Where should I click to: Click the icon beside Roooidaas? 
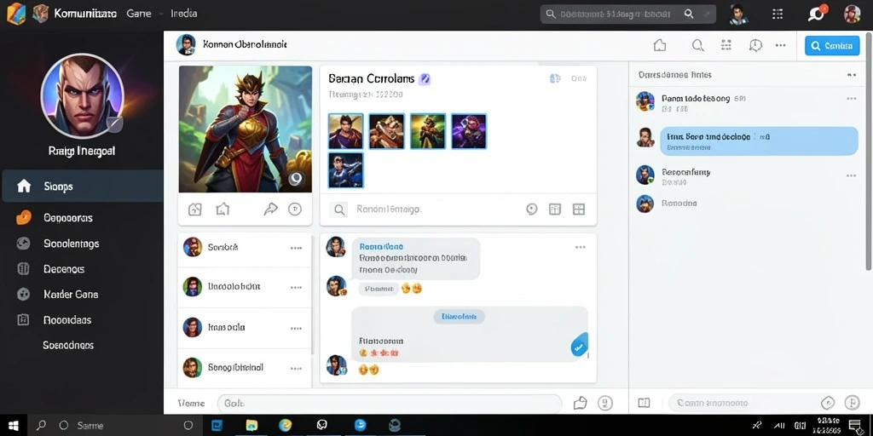coord(23,320)
